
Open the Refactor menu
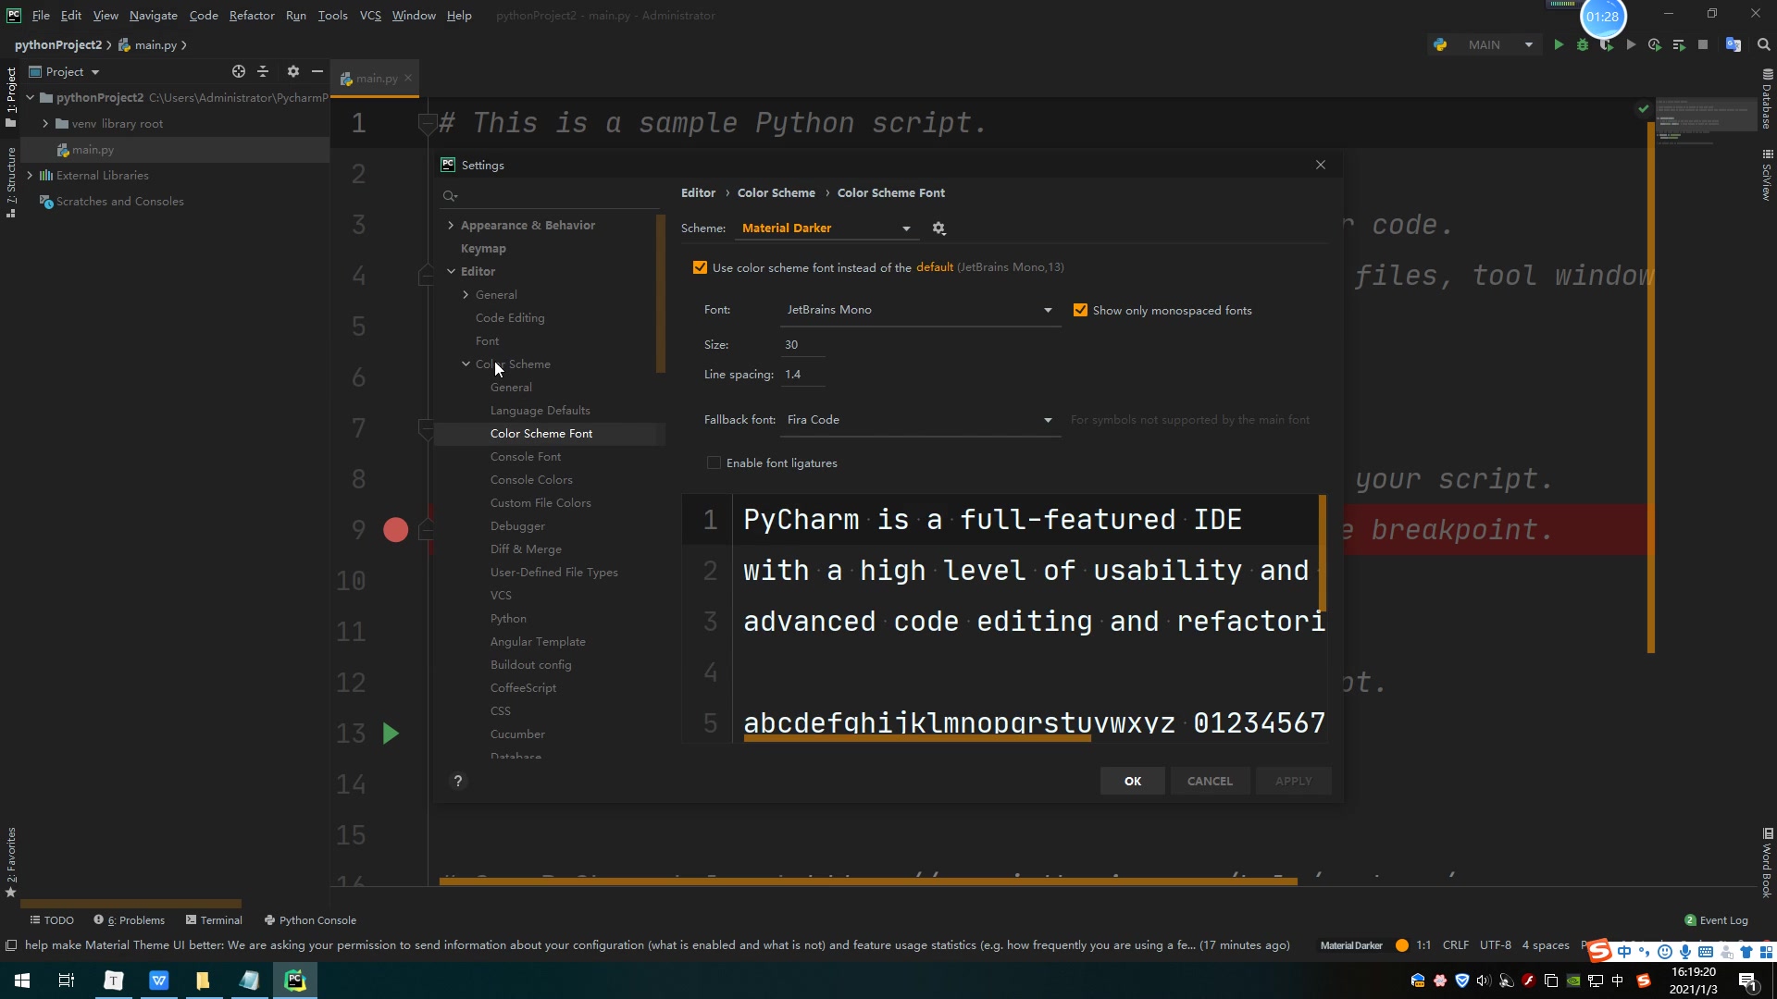[x=252, y=15]
